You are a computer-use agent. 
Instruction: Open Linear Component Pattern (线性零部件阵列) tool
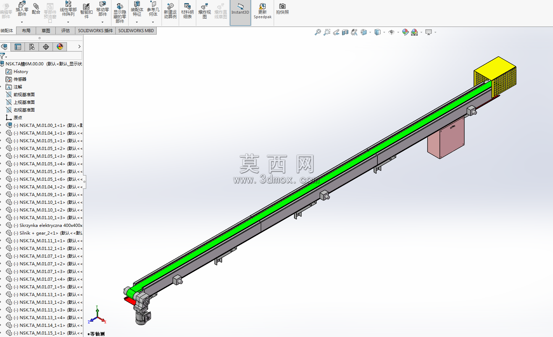(68, 9)
